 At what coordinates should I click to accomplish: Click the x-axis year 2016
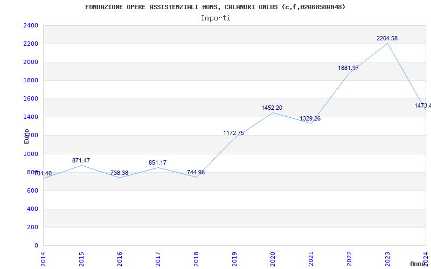coord(120,259)
